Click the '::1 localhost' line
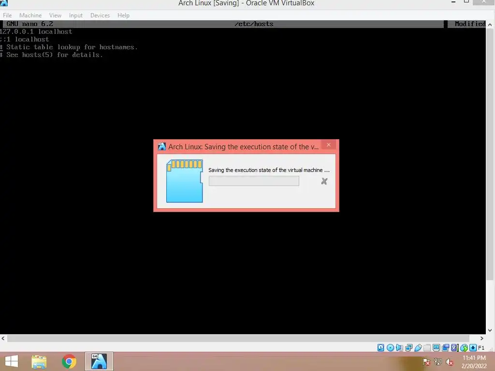 (x=25, y=40)
